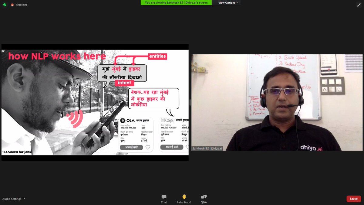The width and height of the screenshot is (364, 205).
Task: Click the OLA logo on the job card
Action: [x=127, y=121]
